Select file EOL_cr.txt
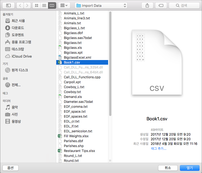The width and height of the screenshot is (202, 173). [x=82, y=121]
